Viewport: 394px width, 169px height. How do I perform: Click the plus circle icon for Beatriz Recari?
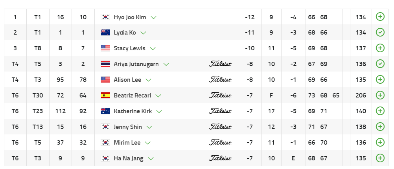pos(380,96)
